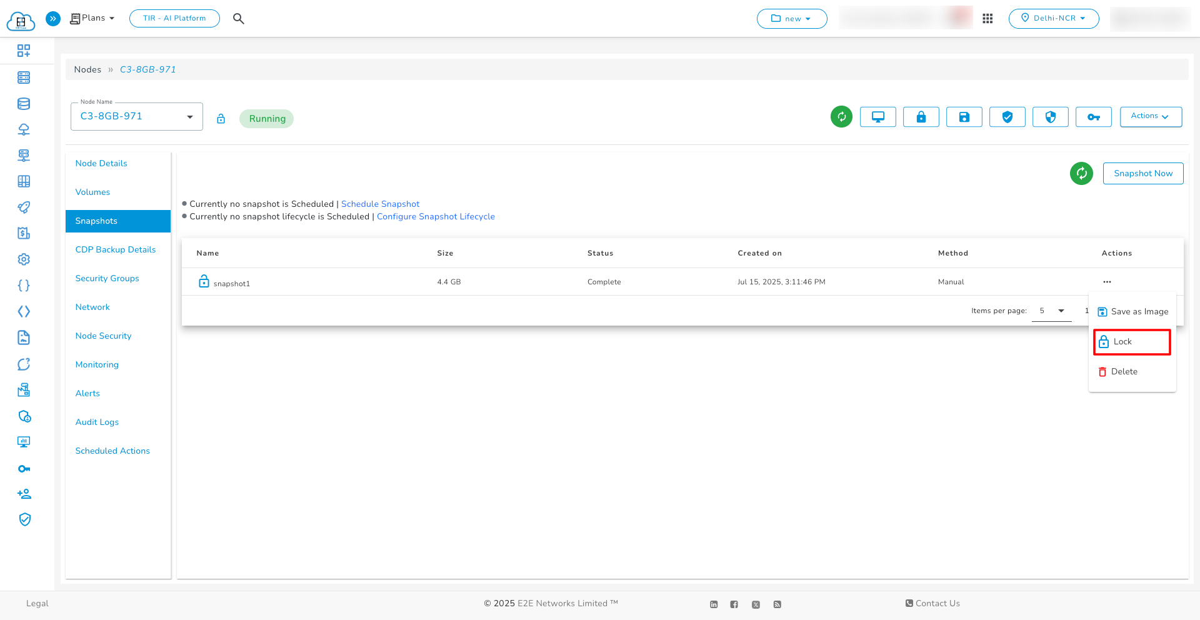1200x620 pixels.
Task: Refresh the node with green refresh icon
Action: [841, 117]
